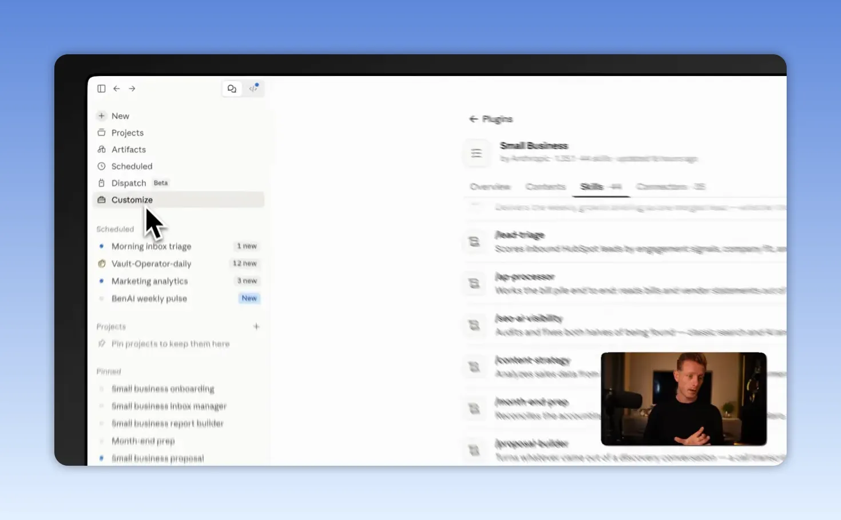
Task: Click the Small Business plugin icon
Action: [476, 153]
